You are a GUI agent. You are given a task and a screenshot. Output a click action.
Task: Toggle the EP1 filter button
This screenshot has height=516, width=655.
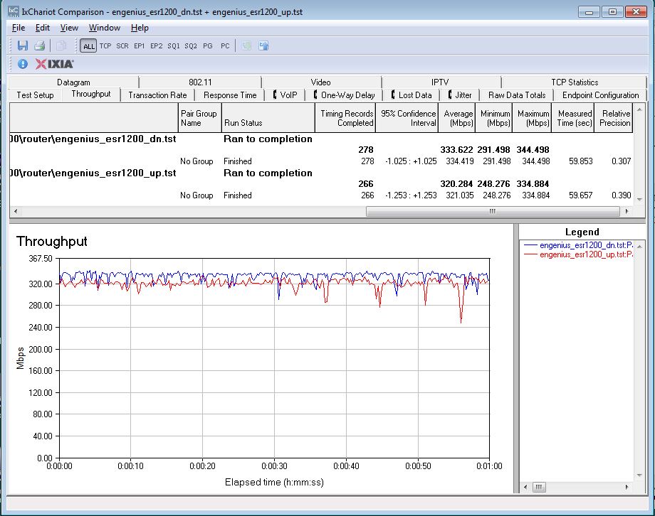coord(139,46)
